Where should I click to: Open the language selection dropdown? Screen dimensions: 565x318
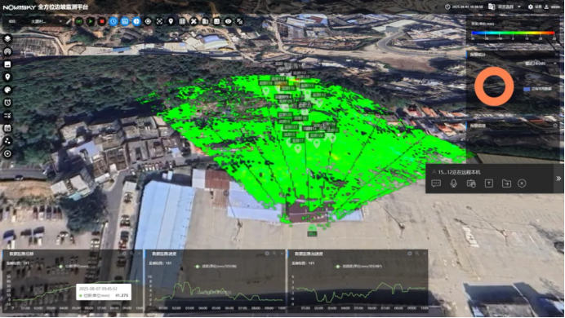tap(505, 7)
